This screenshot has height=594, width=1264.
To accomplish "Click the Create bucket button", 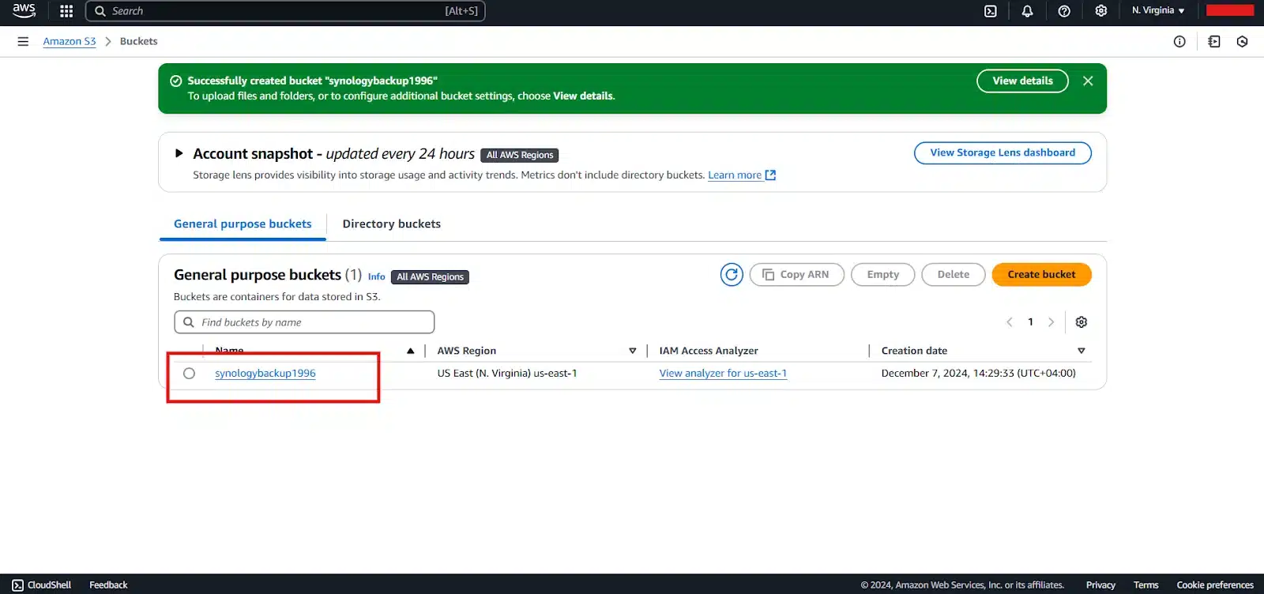I will click(x=1040, y=275).
